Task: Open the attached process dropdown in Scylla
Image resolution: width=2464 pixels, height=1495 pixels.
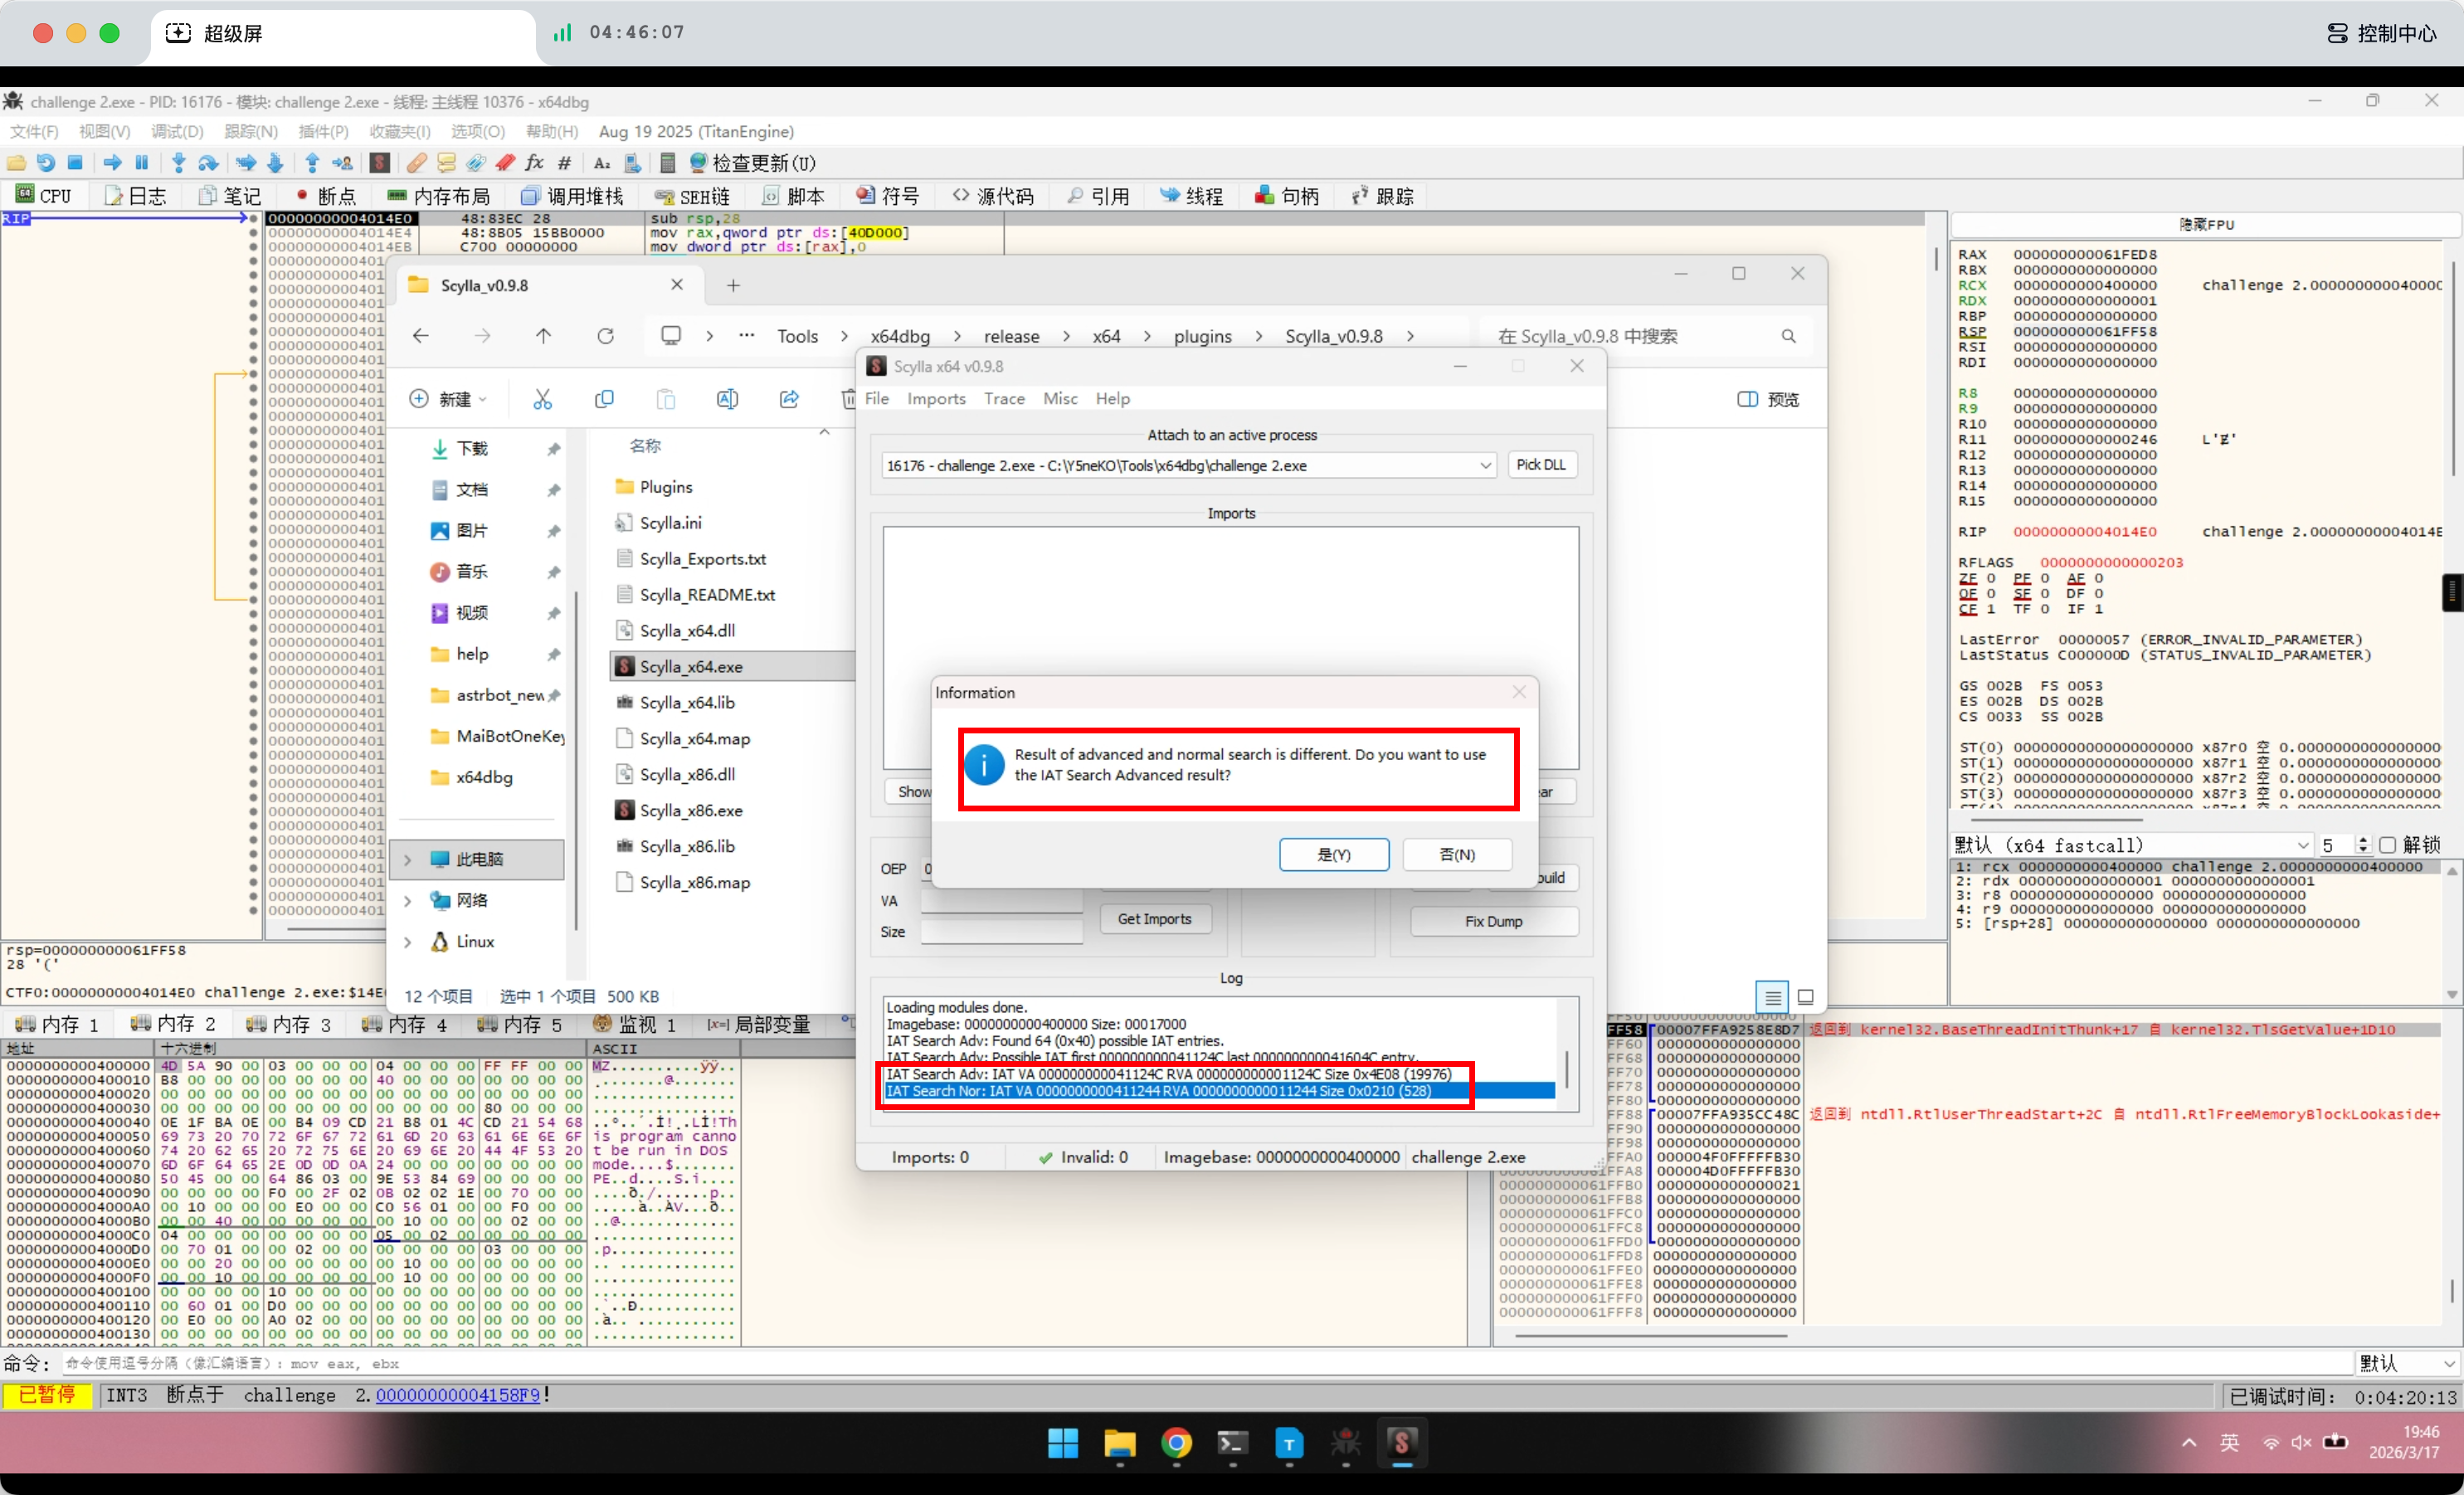Action: (1485, 465)
